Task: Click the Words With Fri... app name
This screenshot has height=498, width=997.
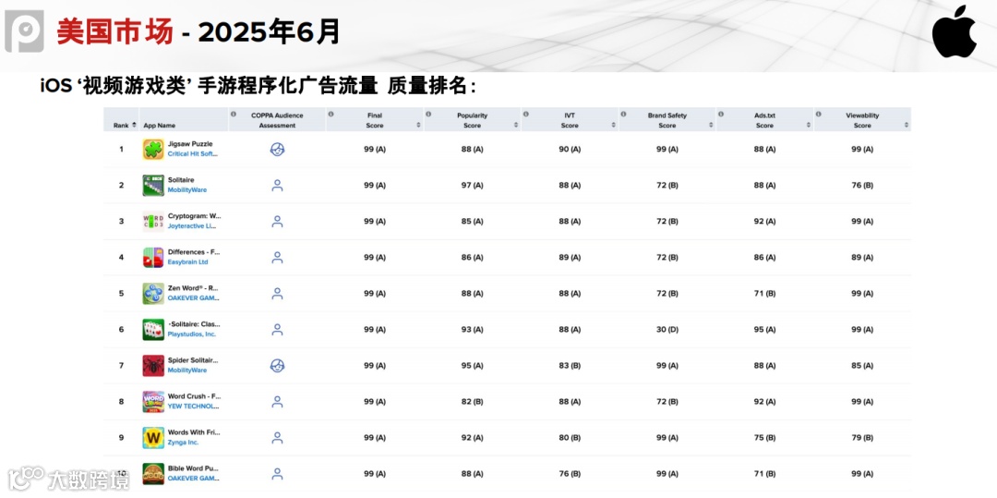Action: point(194,432)
